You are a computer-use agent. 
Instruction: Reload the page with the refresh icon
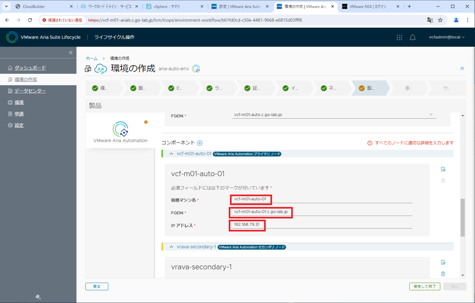pos(30,20)
